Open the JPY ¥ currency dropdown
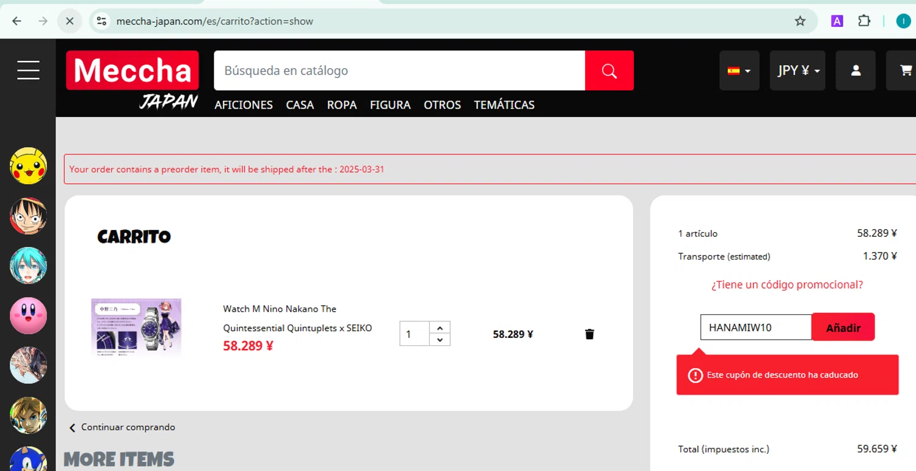This screenshot has height=471, width=916. (x=798, y=71)
